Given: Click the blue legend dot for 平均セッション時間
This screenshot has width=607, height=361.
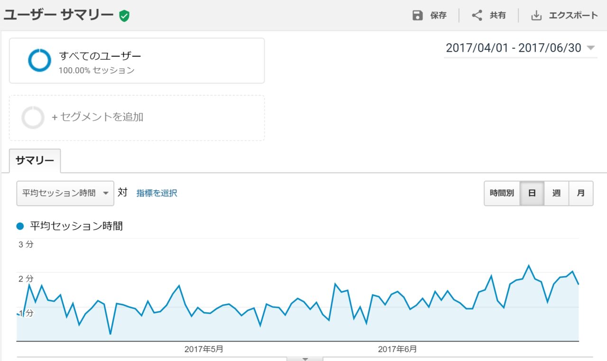Looking at the screenshot, I should [20, 226].
